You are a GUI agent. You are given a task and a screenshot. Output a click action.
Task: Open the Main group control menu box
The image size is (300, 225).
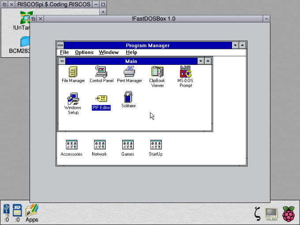coord(62,61)
